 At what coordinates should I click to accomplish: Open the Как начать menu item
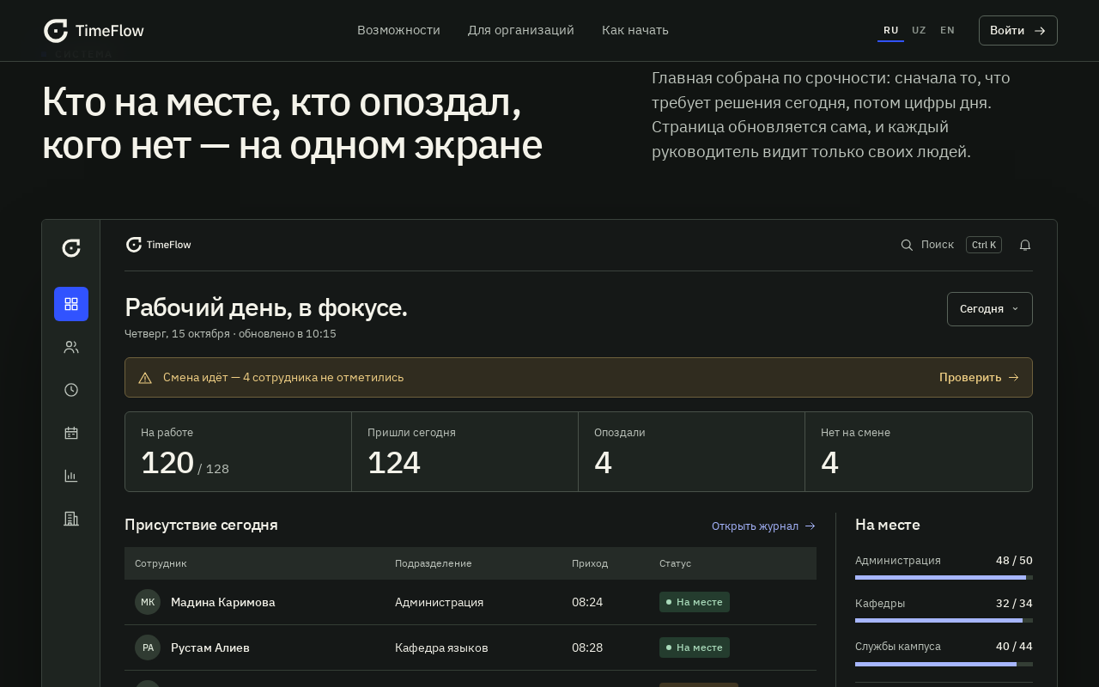635,30
